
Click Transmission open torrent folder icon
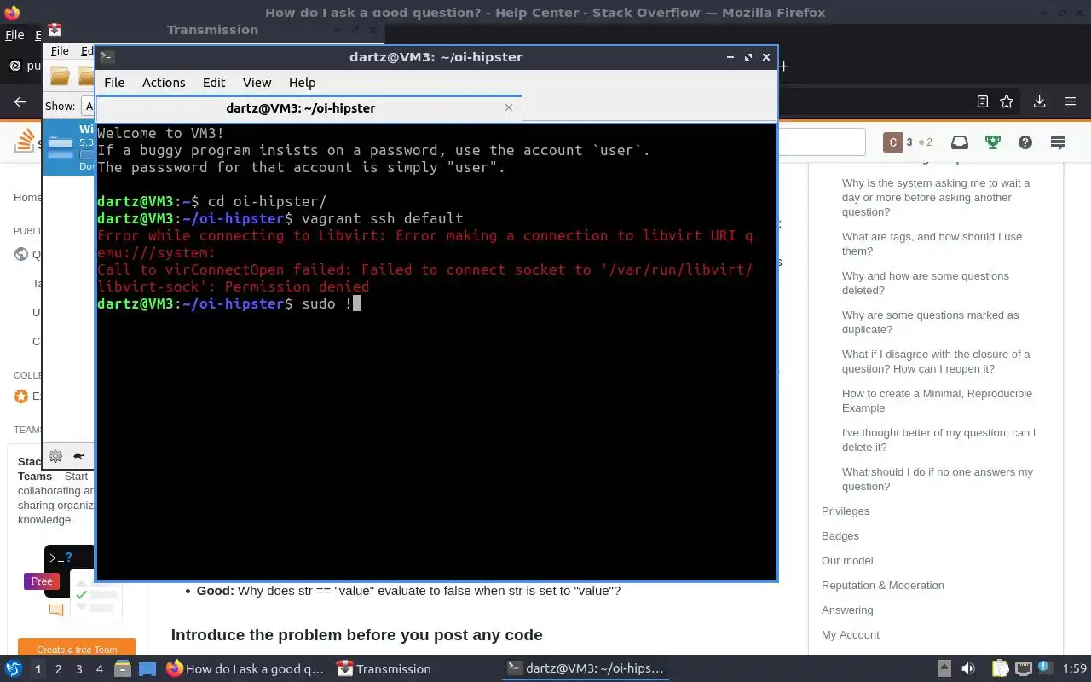60,76
